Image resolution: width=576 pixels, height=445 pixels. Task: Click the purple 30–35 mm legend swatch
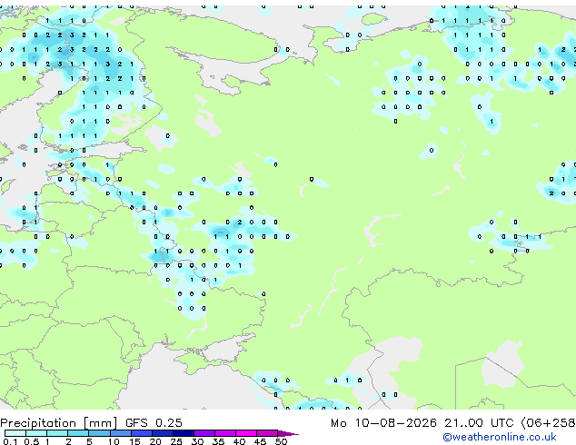click(204, 433)
